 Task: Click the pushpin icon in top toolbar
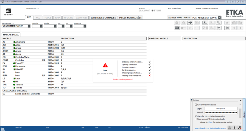click(227, 23)
